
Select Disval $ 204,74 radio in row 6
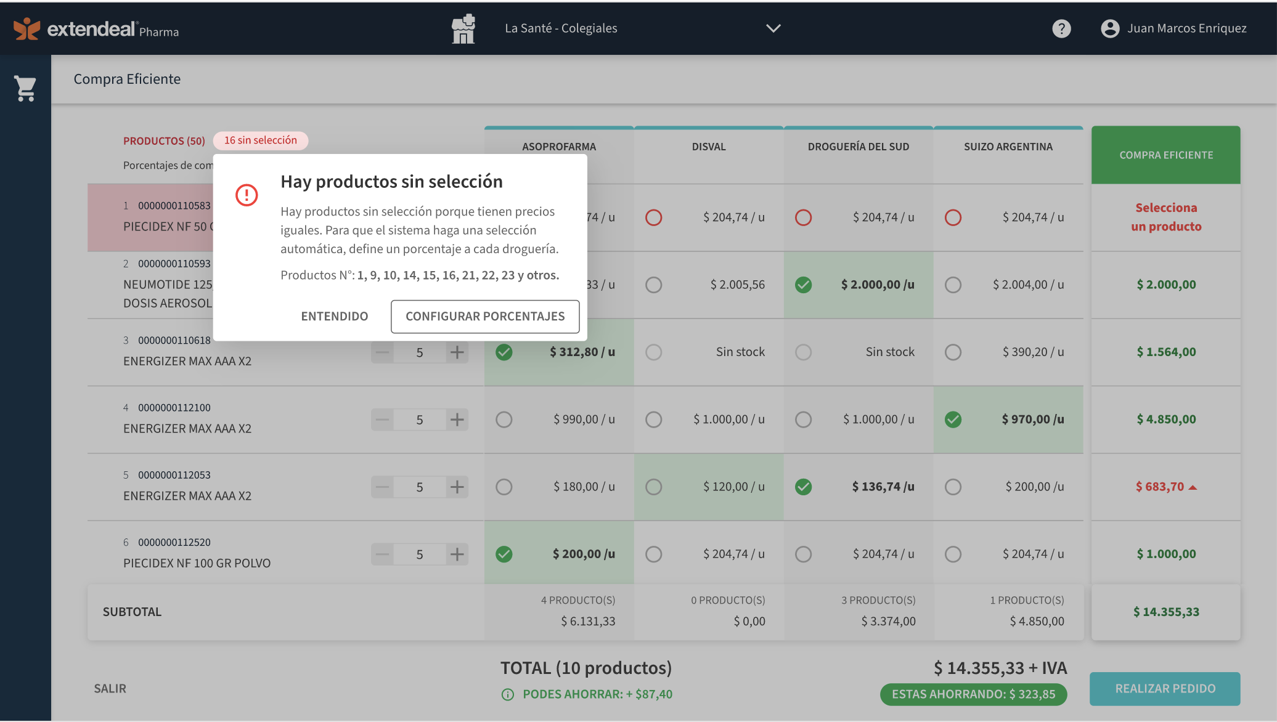[653, 554]
